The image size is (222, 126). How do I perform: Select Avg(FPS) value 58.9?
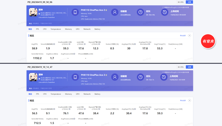click(x=35, y=48)
